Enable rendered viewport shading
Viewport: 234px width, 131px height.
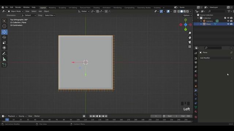(x=188, y=11)
